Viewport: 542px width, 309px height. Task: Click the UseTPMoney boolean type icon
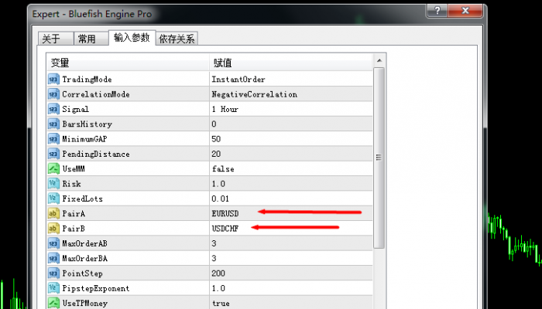click(x=53, y=303)
